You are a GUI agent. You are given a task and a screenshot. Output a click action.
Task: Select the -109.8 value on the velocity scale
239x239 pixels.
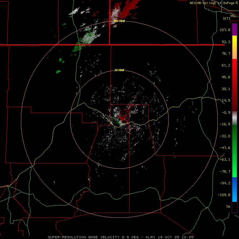coord(224,195)
